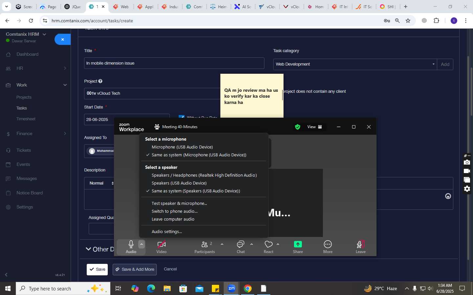Mute microphone using Zoom Audio button
This screenshot has height=295, width=473.
pos(131,247)
